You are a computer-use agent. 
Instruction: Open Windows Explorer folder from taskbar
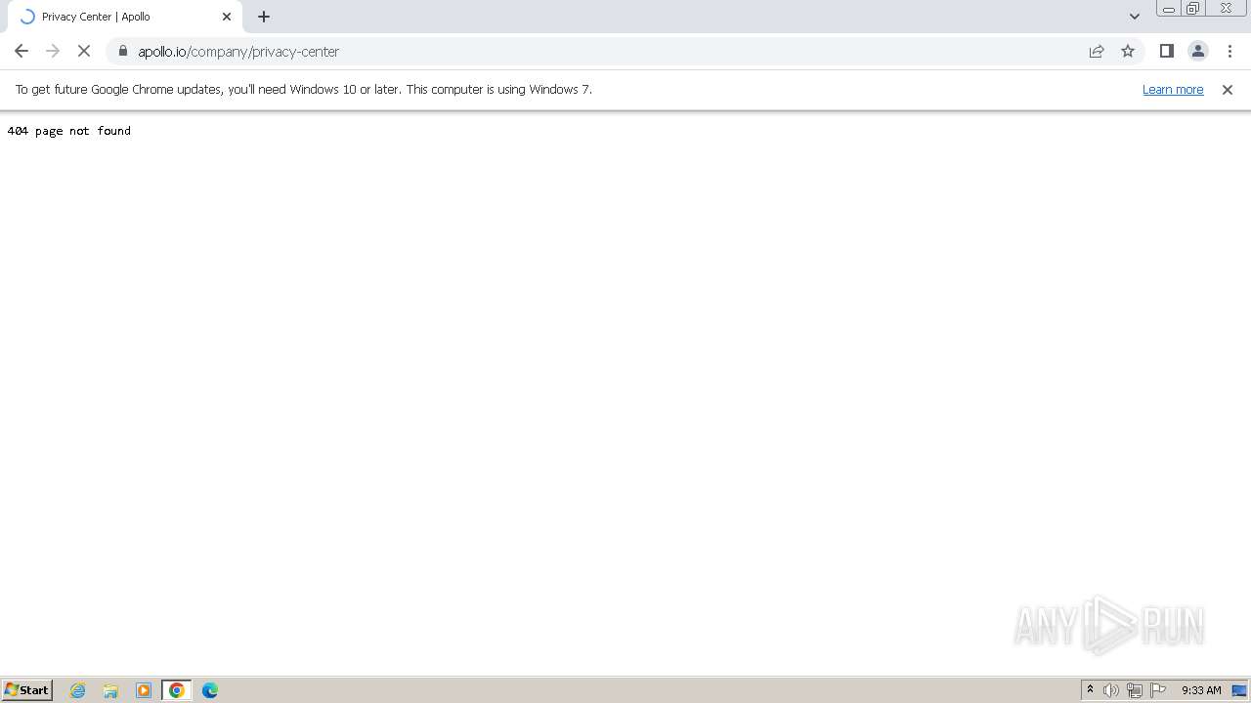pos(110,690)
